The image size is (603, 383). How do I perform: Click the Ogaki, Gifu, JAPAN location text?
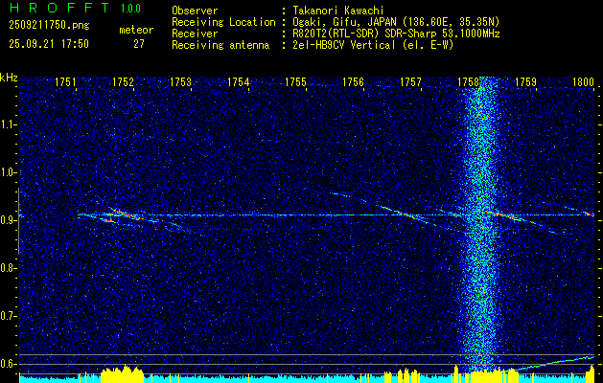pyautogui.click(x=395, y=22)
